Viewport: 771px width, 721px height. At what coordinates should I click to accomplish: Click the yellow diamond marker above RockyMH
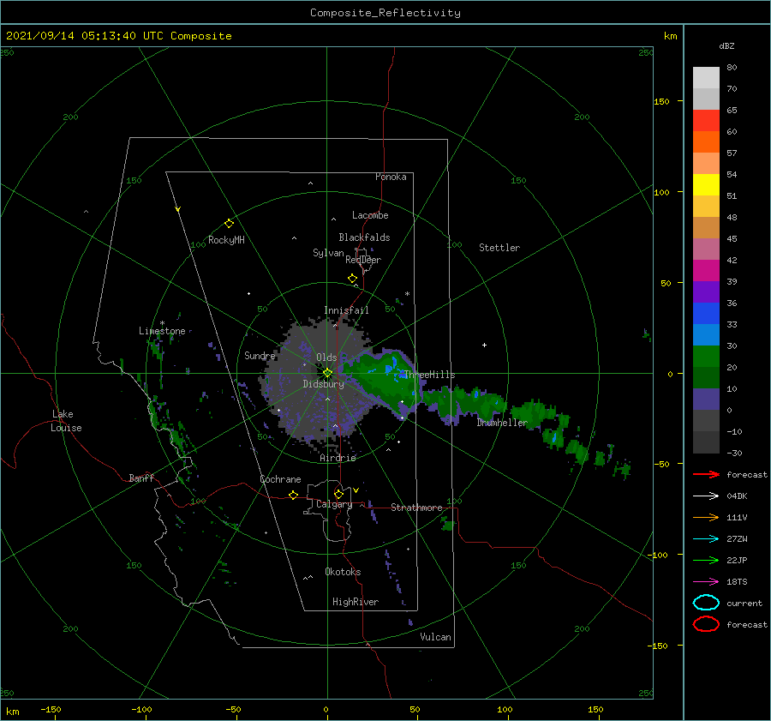coord(229,224)
